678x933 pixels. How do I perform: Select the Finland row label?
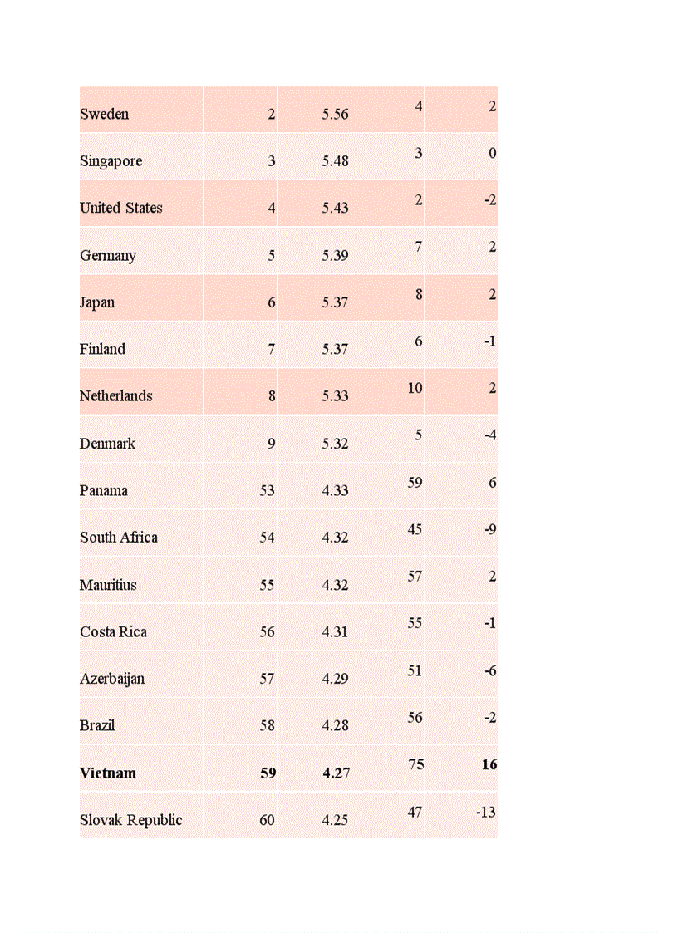[x=103, y=349]
